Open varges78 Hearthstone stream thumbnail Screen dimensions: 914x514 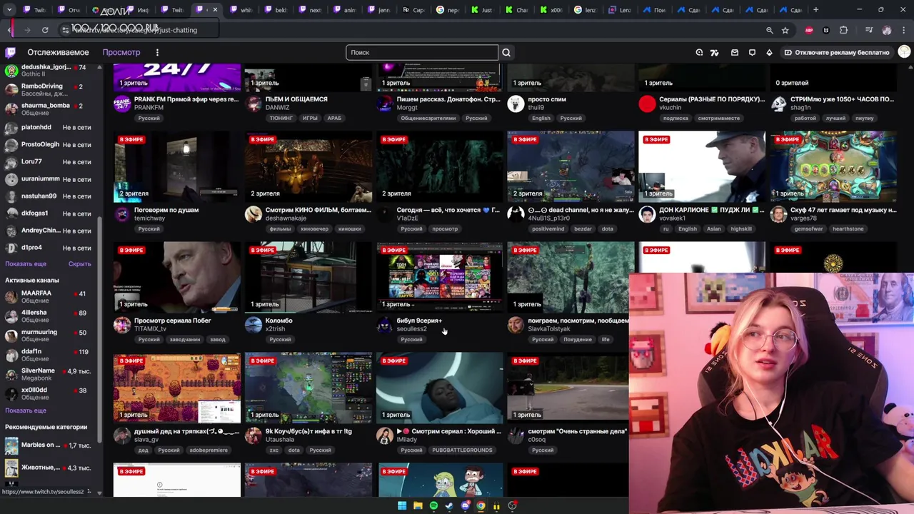pos(833,166)
